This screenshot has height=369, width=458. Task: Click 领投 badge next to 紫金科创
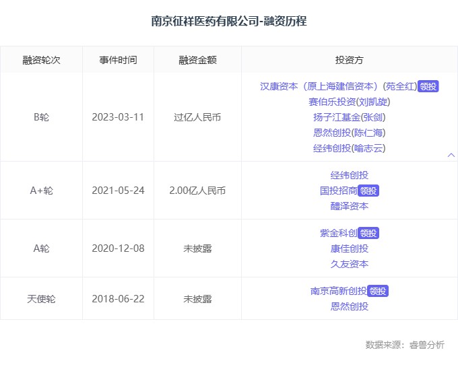click(368, 233)
